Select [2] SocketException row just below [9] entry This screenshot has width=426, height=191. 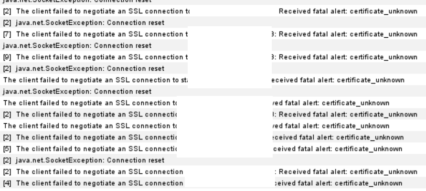click(213, 68)
